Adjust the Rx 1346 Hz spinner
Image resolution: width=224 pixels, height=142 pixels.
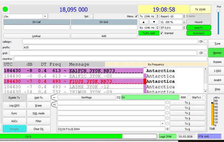[157, 28]
